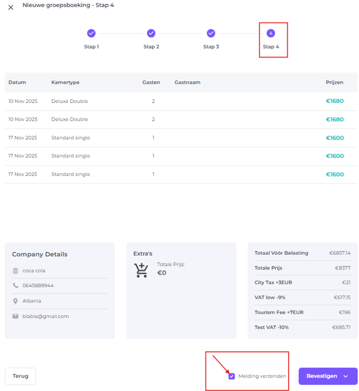Click the Kamertype column header
The width and height of the screenshot is (359, 391).
65,83
